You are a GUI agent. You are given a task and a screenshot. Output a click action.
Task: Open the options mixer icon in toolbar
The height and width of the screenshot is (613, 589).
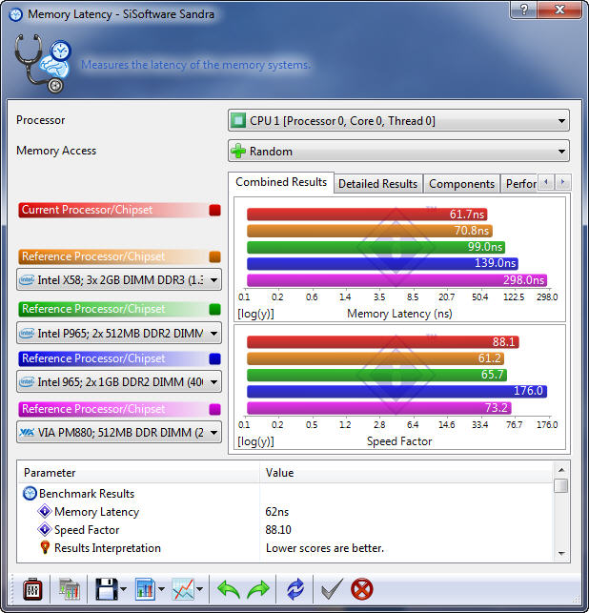pyautogui.click(x=32, y=589)
